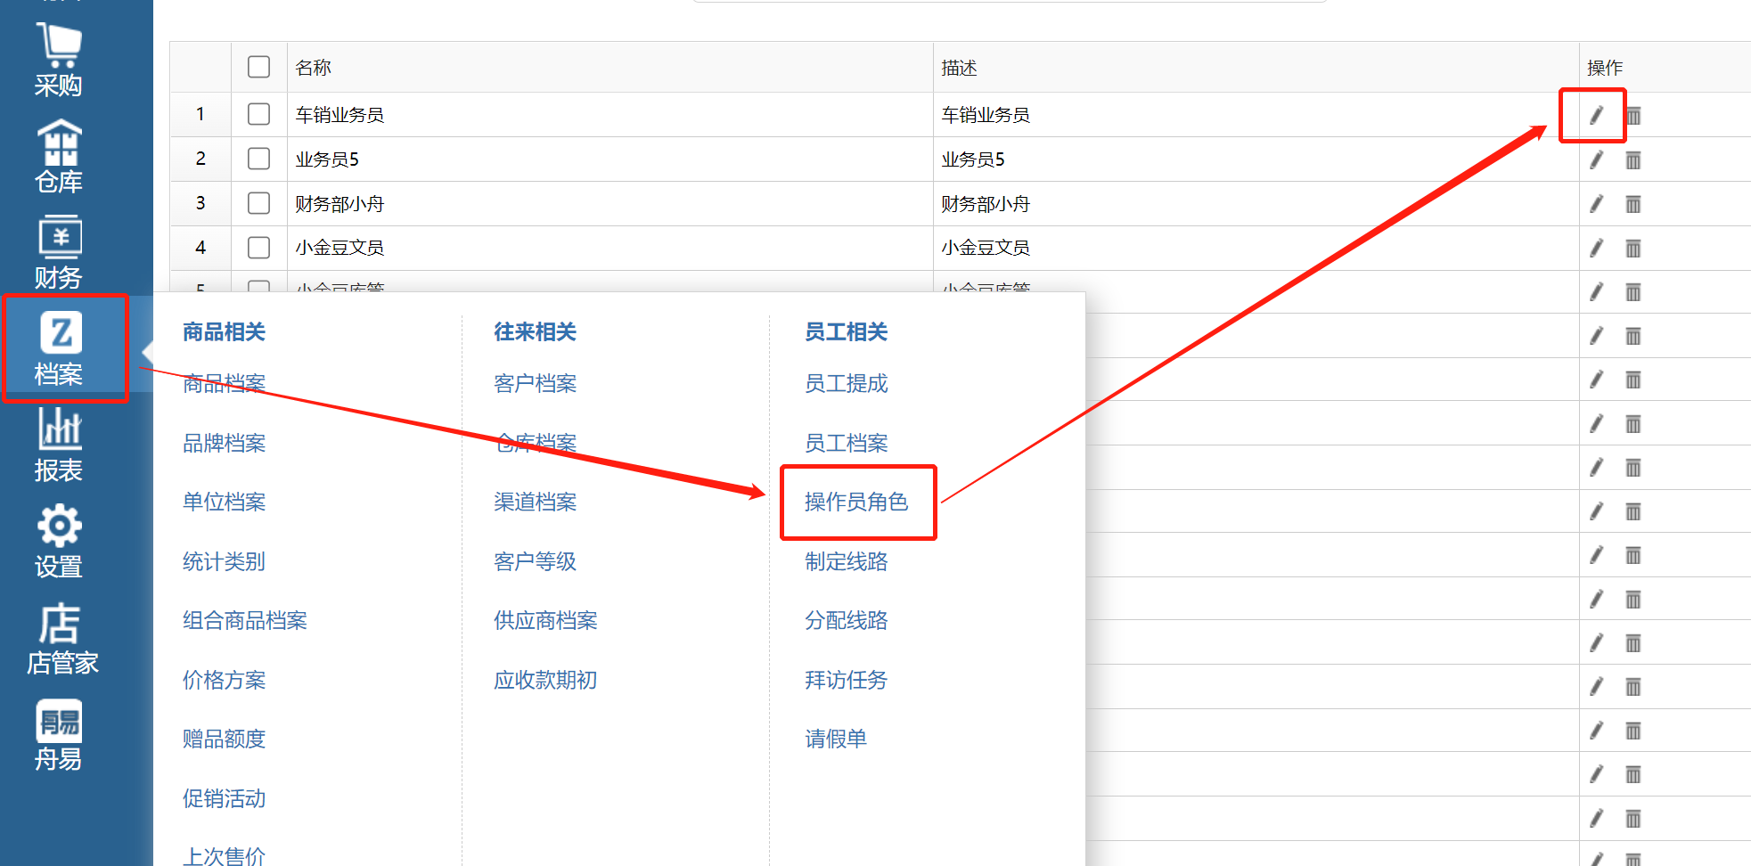
Task: Open 价格方案 from the menu
Action: 224,680
